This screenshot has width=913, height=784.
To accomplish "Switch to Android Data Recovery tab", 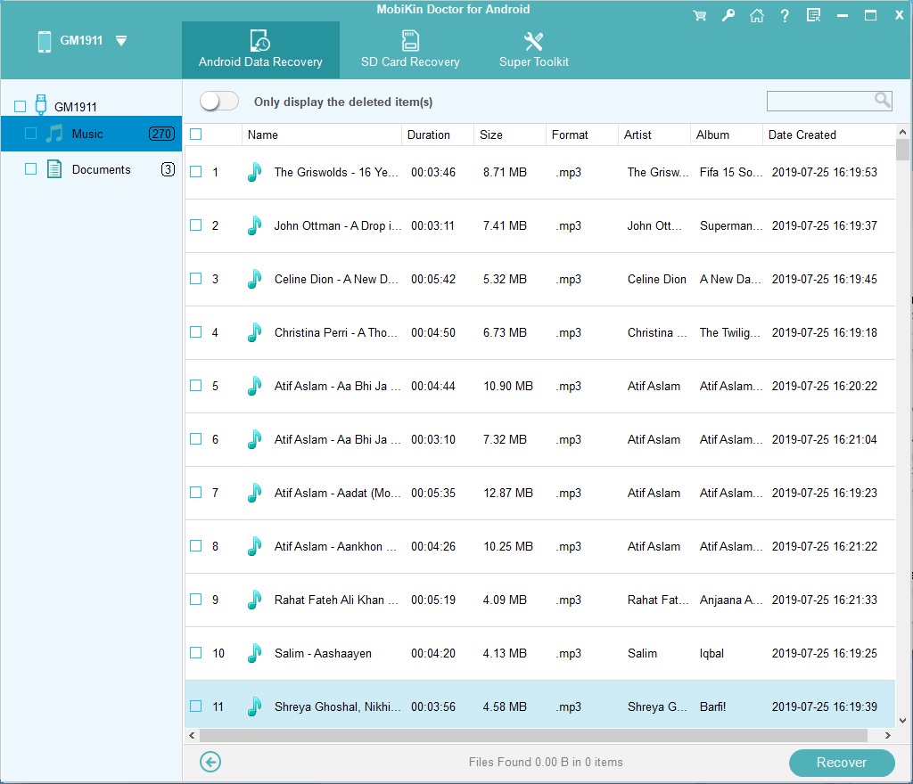I will (x=260, y=50).
